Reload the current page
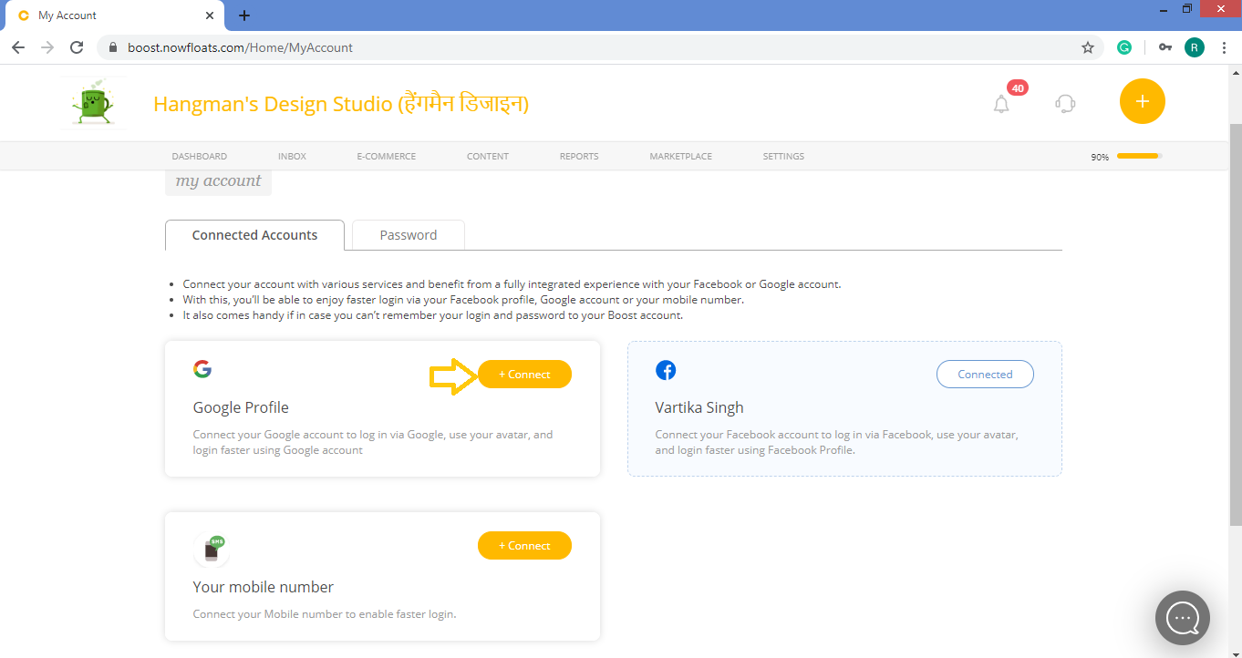 77,47
